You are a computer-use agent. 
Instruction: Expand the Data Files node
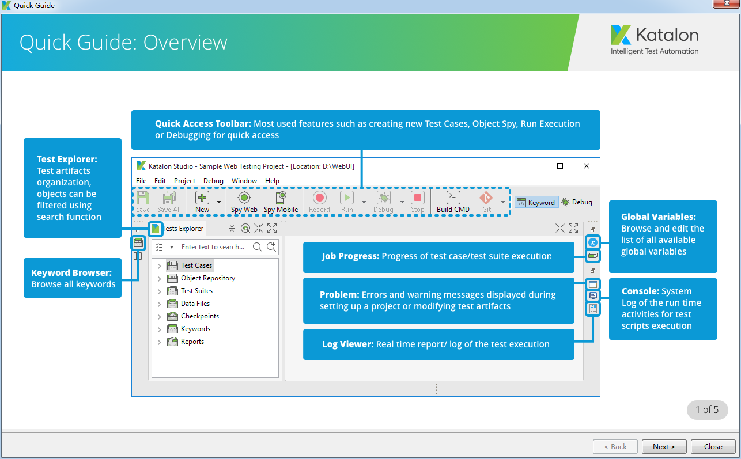[160, 304]
